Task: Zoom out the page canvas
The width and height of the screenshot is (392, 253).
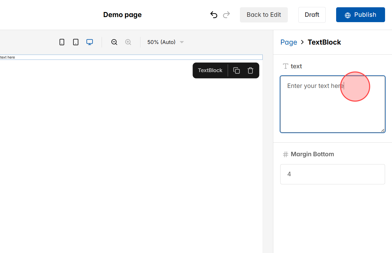Action: coord(114,42)
